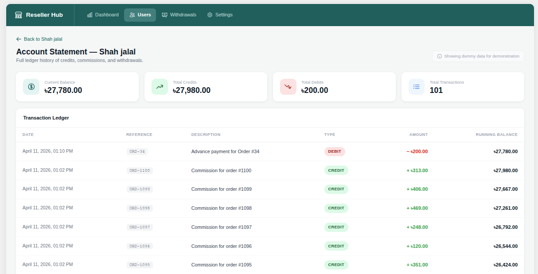Viewport: 538px width, 274px height.
Task: Click the REFERENCE column header
Action: (x=139, y=135)
